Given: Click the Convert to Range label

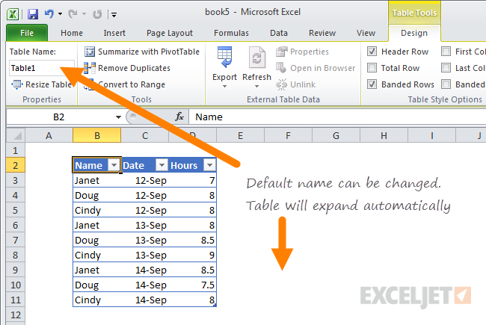Looking at the screenshot, I should pyautogui.click(x=132, y=84).
